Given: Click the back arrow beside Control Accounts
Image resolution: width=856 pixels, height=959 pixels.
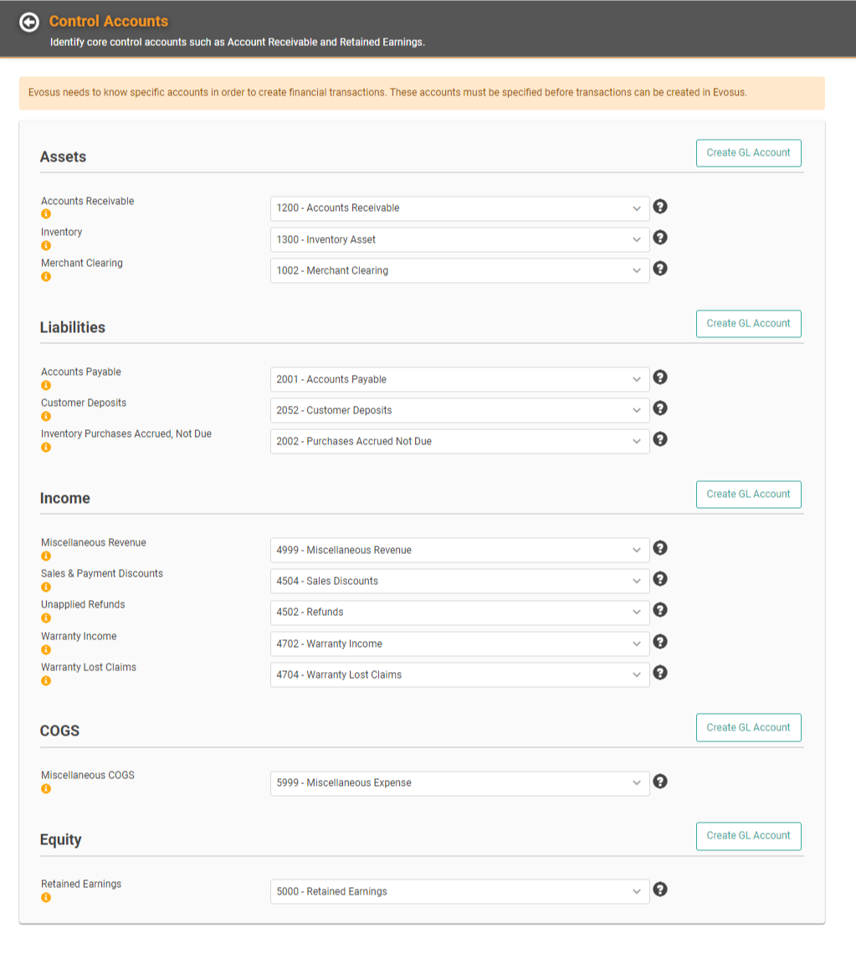Looking at the screenshot, I should [29, 22].
